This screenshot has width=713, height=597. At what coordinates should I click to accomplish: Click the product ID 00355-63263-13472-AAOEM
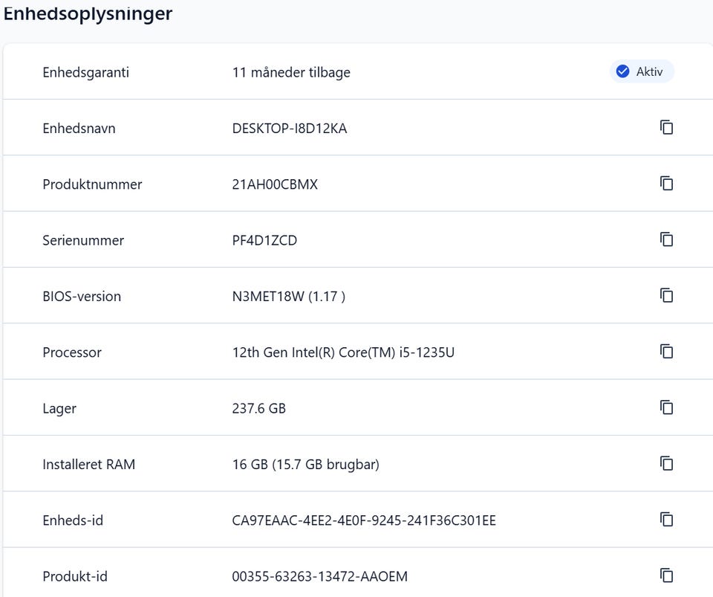319,576
